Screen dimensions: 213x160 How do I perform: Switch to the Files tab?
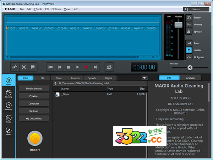(x=26, y=78)
